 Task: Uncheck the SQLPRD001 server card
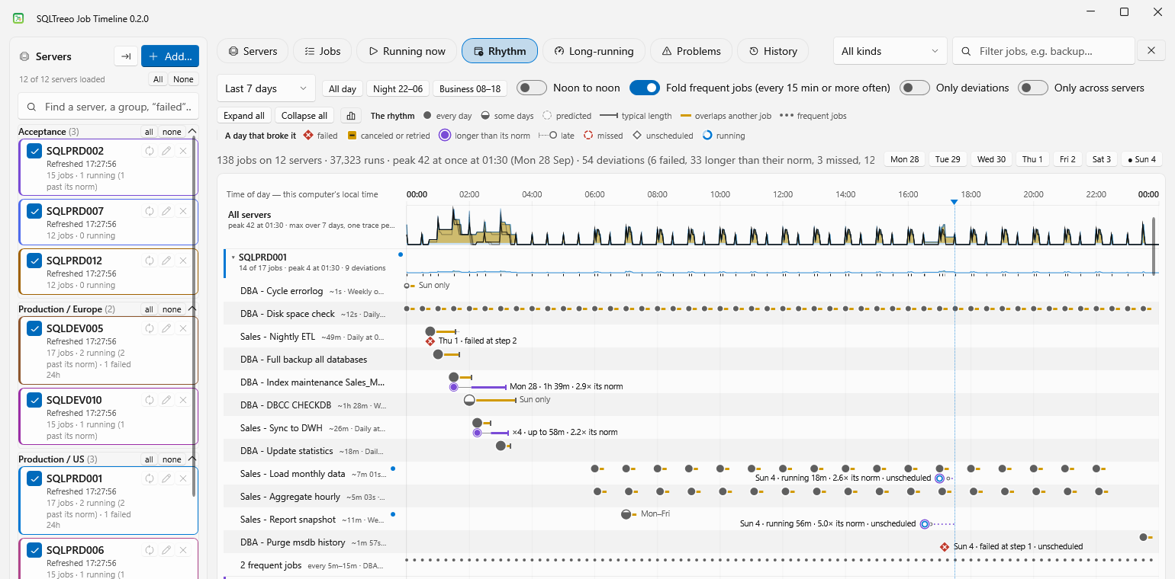click(x=34, y=478)
